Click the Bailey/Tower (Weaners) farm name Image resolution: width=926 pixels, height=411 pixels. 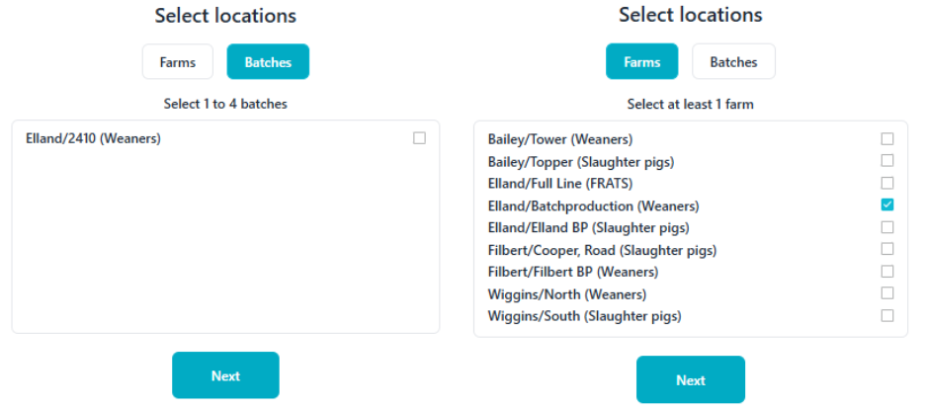[x=560, y=139]
